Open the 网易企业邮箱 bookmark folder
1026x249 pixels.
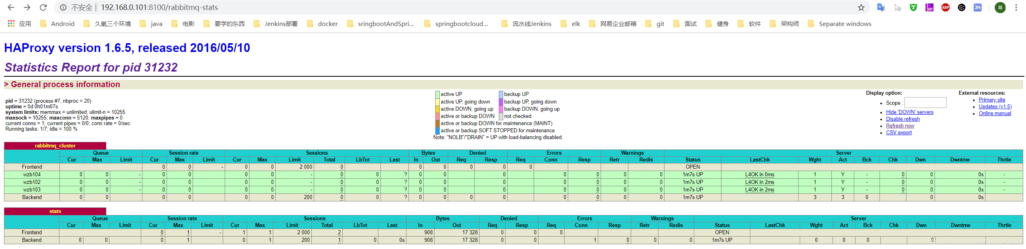click(613, 24)
